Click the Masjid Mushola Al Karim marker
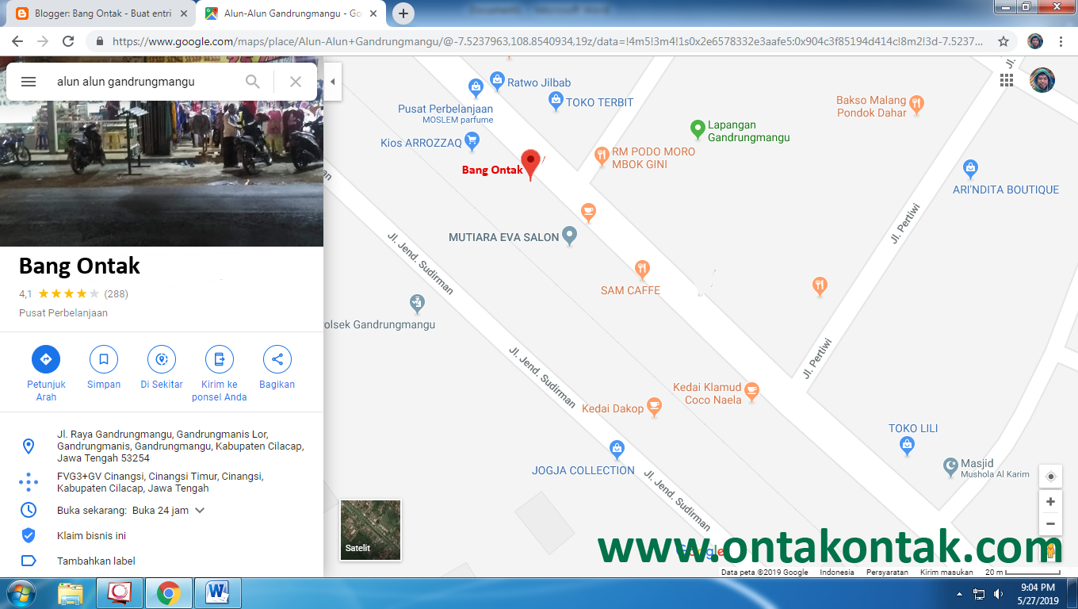1078x609 pixels. 950,467
